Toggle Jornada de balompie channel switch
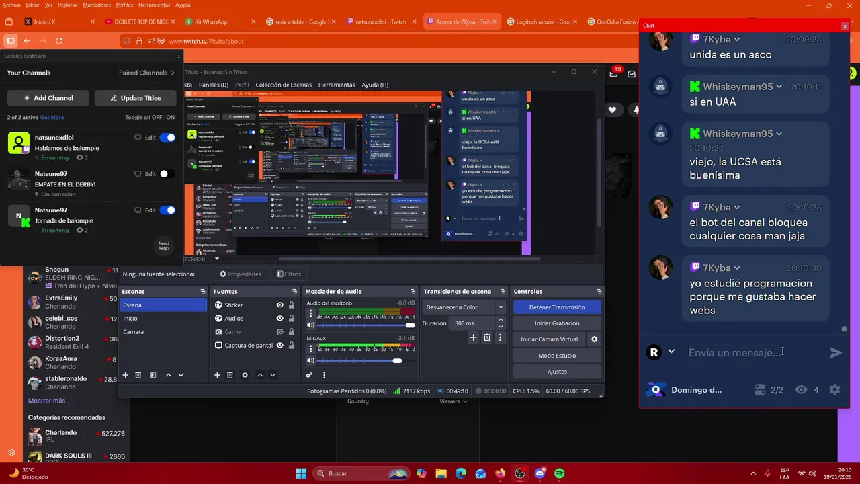This screenshot has height=484, width=860. [x=167, y=210]
